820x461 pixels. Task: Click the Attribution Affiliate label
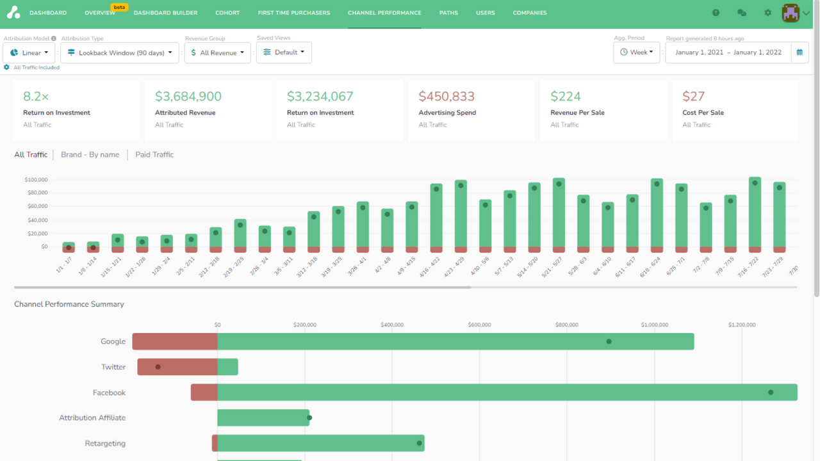(92, 417)
